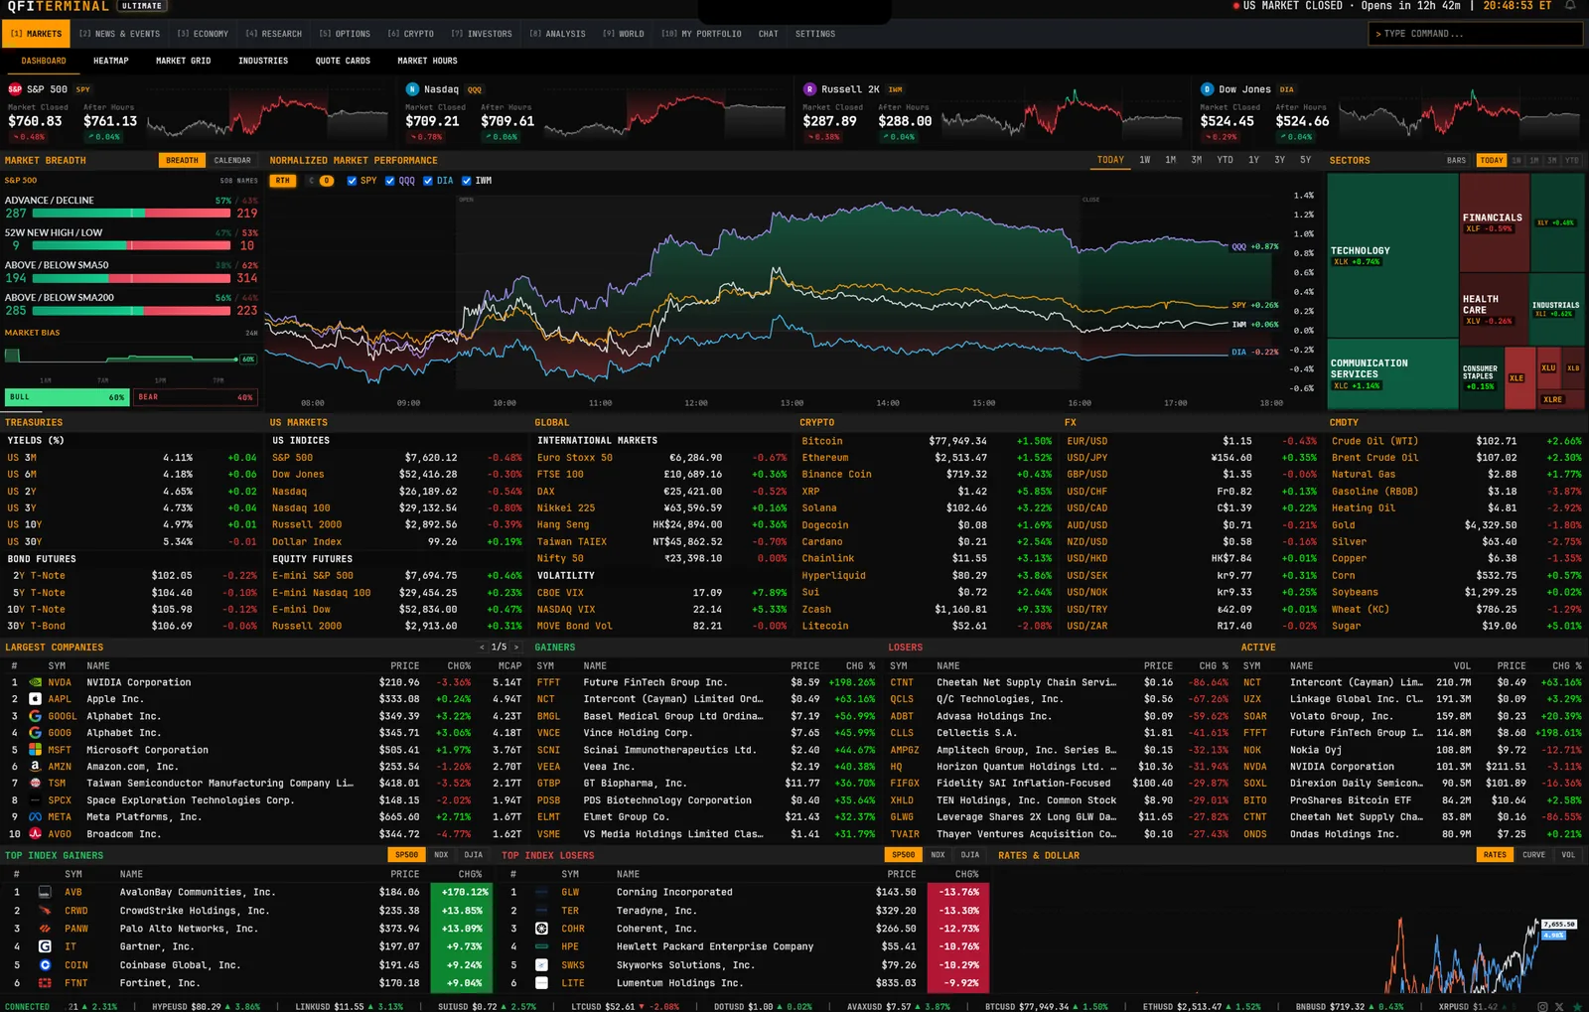Select the 1W performance range
Image resolution: width=1589 pixels, height=1012 pixels.
coord(1145,160)
